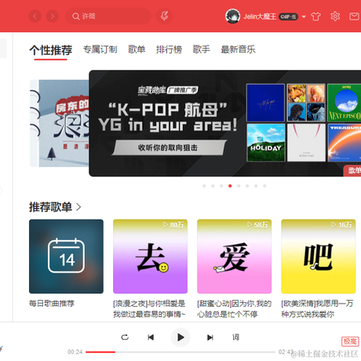Skip to the next track
Screen dimensions: 361x361
coord(210,337)
